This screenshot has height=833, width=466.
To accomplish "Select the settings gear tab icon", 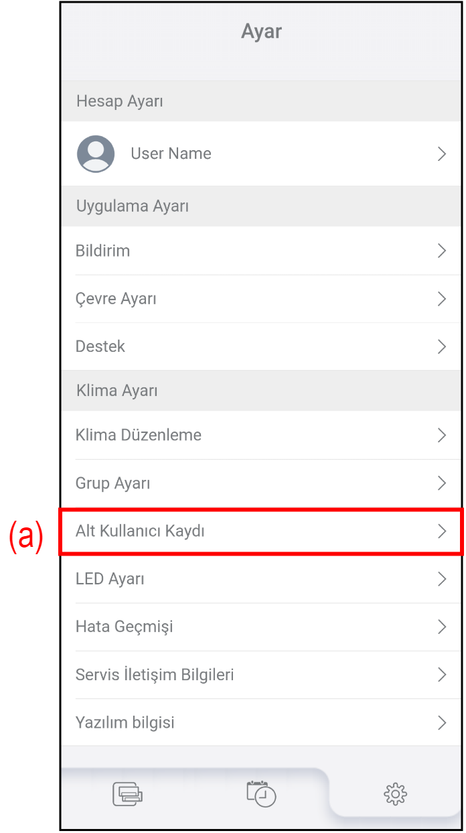I will pyautogui.click(x=395, y=794).
